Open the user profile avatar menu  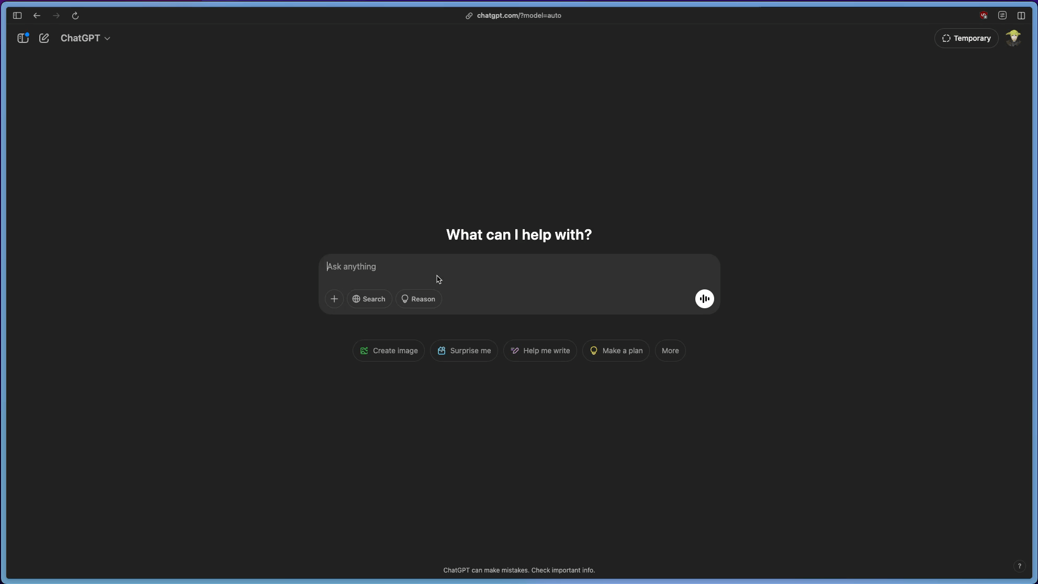click(x=1013, y=38)
